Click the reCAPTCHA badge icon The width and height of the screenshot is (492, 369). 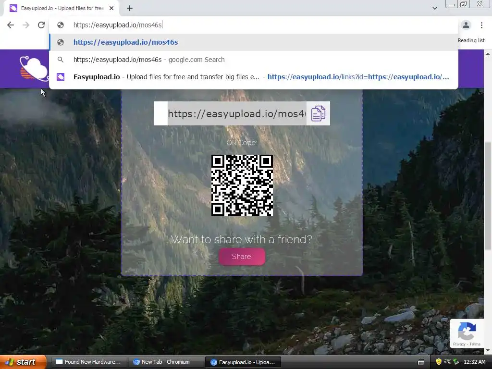pyautogui.click(x=467, y=331)
